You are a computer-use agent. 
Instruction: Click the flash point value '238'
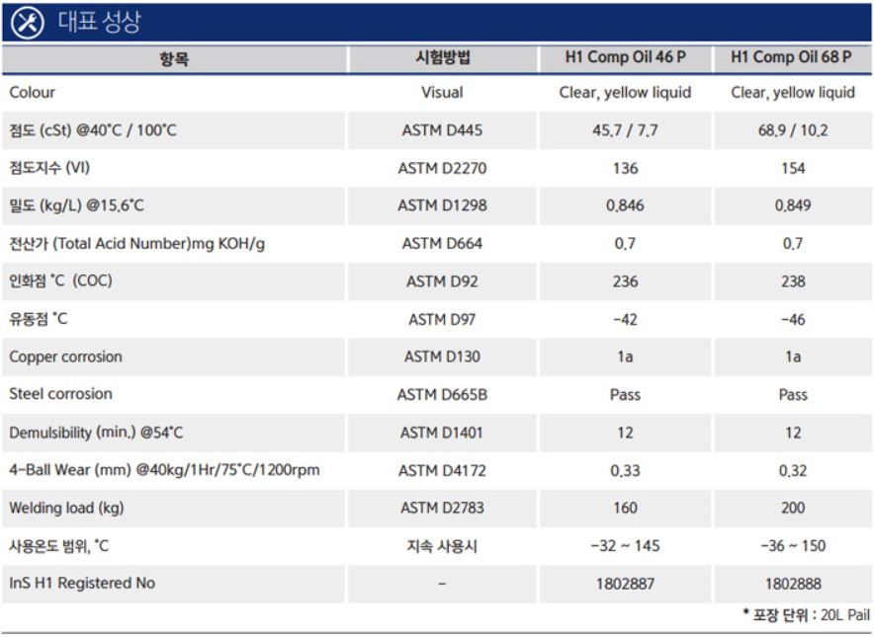(x=793, y=281)
